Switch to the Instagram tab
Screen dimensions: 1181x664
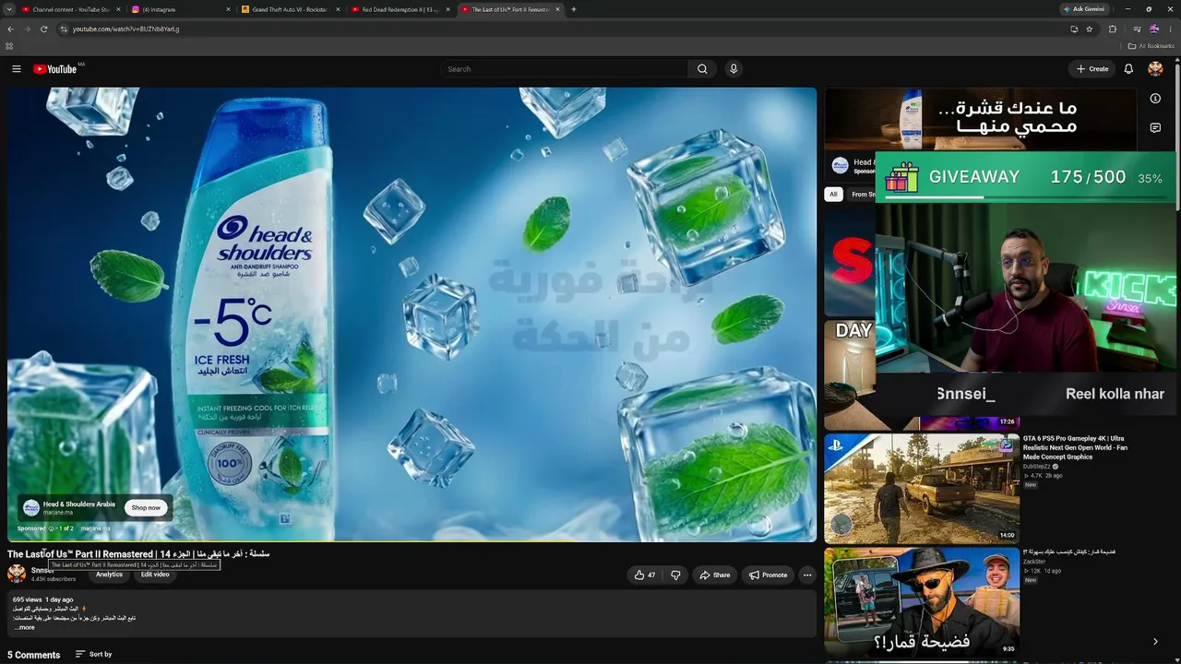[180, 9]
